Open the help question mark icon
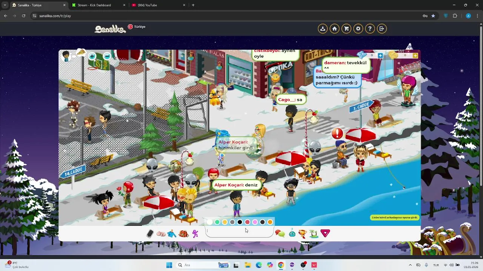The image size is (483, 271). pyautogui.click(x=370, y=29)
